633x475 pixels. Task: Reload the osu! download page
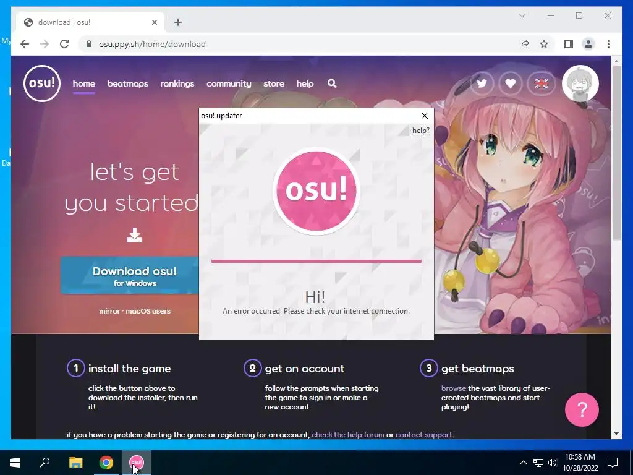coord(64,44)
